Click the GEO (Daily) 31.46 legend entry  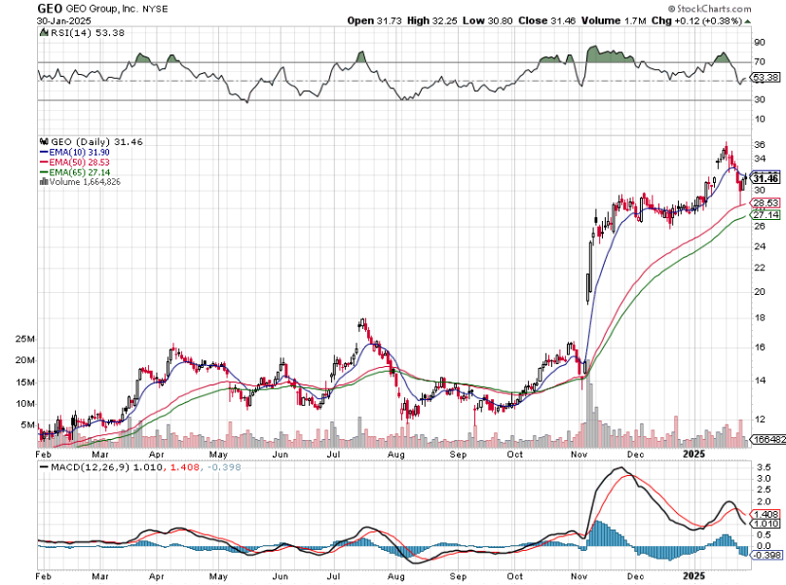pyautogui.click(x=96, y=142)
